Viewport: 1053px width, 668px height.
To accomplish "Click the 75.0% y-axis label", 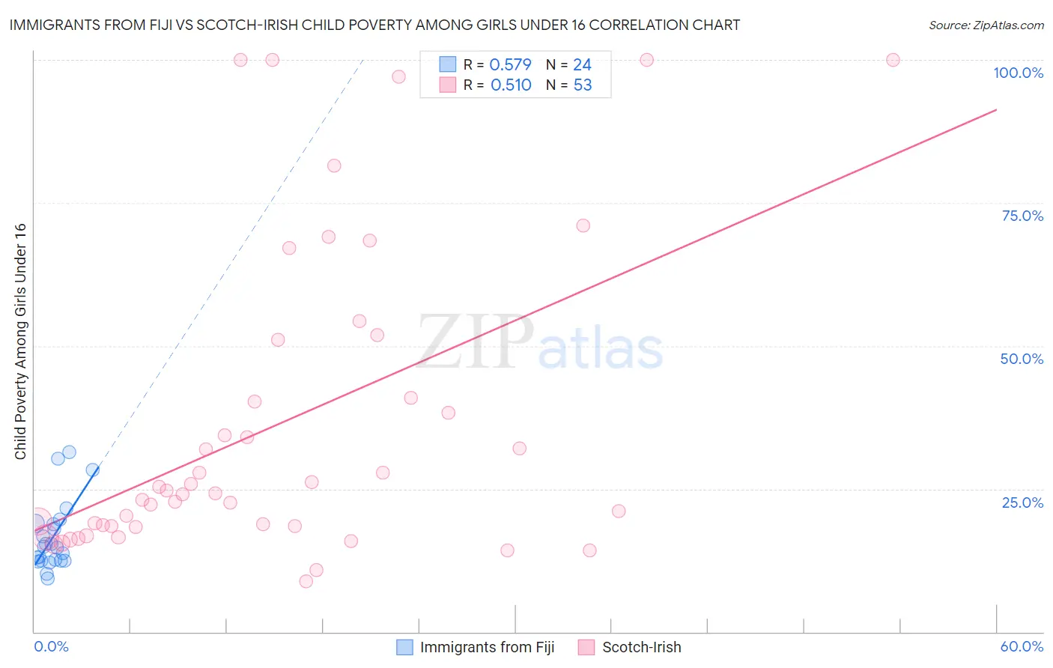I will (1022, 216).
